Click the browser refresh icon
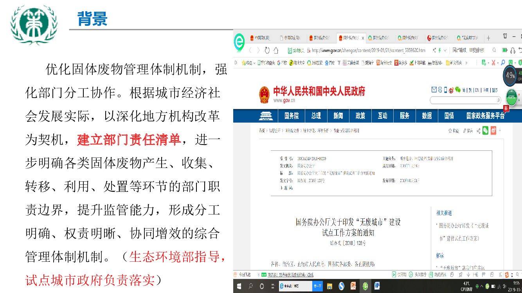522x293 pixels. pos(267,50)
